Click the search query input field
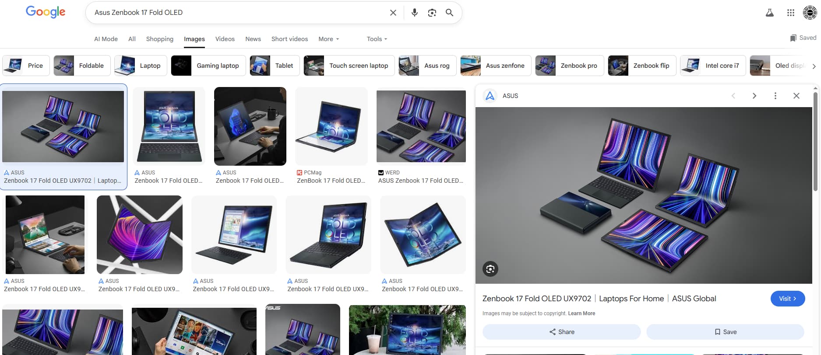This screenshot has height=355, width=821. [239, 13]
